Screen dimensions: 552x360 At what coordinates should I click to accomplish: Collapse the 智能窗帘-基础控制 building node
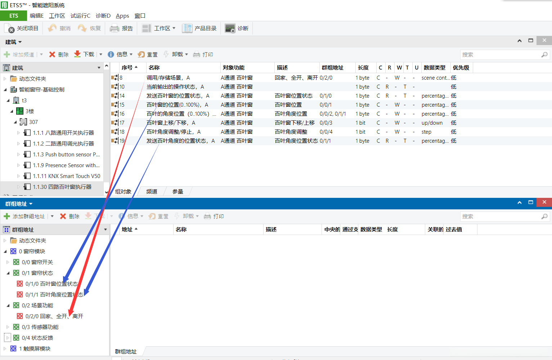pos(5,89)
